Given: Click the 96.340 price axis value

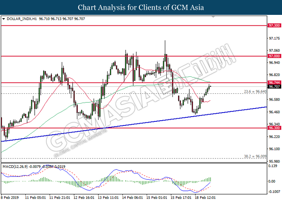Looking at the screenshot, I should (274, 124).
